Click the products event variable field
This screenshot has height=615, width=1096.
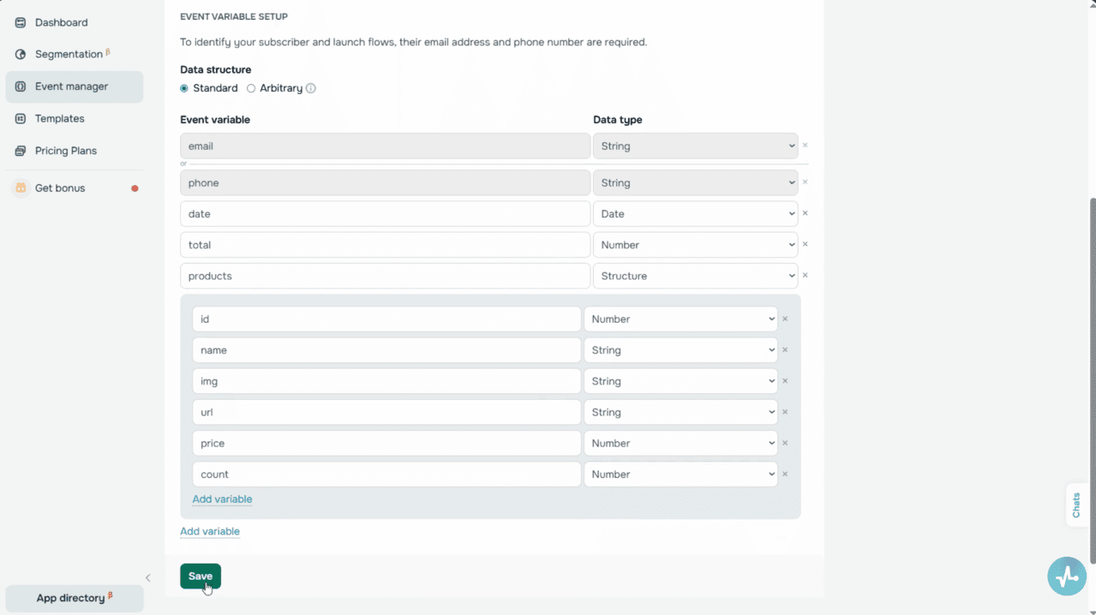386,276
